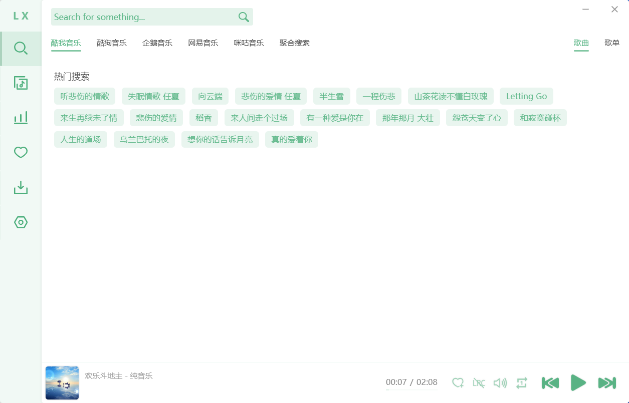Select the 聚合搜索 tab
The image size is (629, 403).
294,43
